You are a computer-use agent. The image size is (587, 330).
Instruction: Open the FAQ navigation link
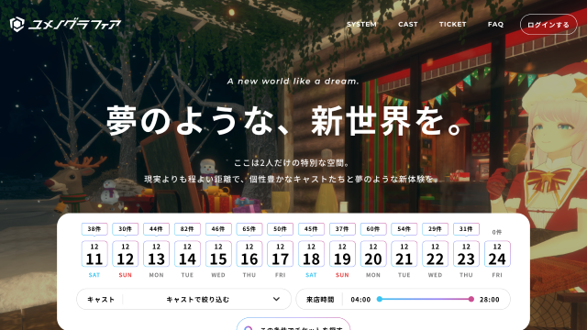pyautogui.click(x=495, y=25)
